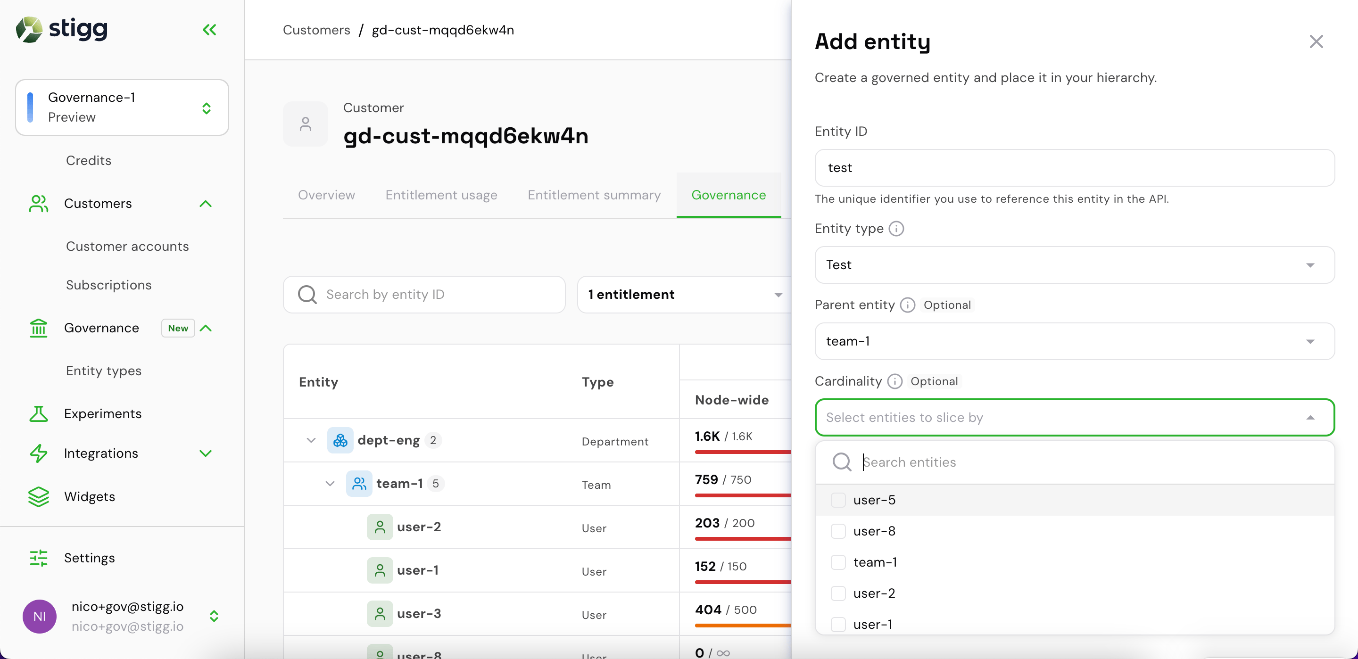Open Experiments in the sidebar

coord(103,413)
